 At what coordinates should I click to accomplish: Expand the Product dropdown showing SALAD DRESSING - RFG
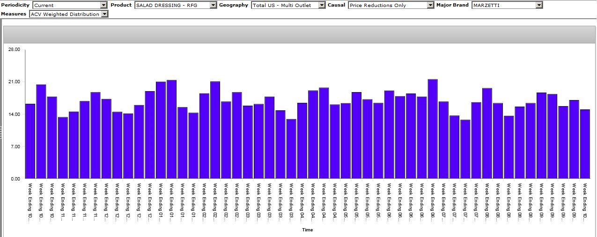(x=213, y=5)
